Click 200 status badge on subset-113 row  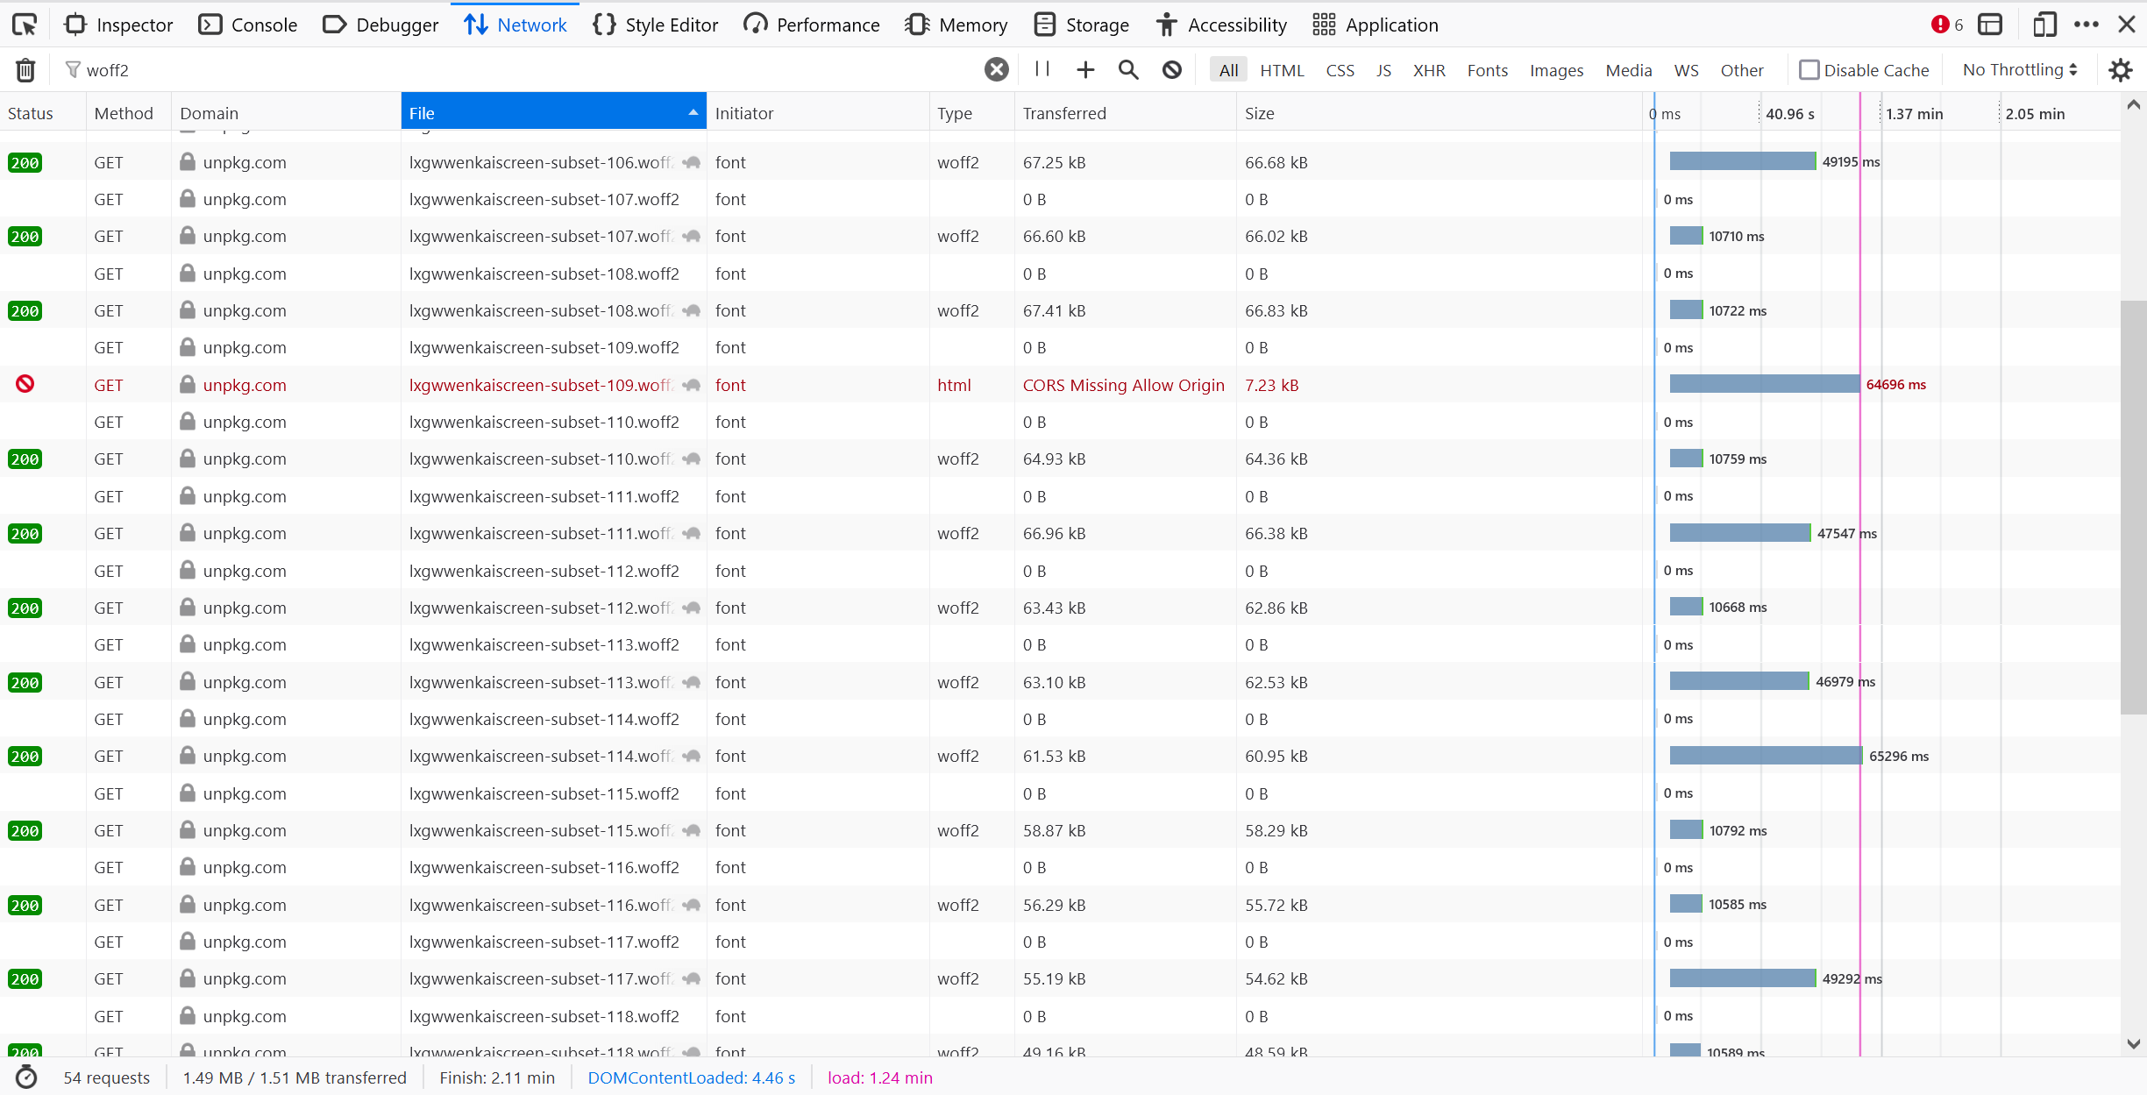25,682
